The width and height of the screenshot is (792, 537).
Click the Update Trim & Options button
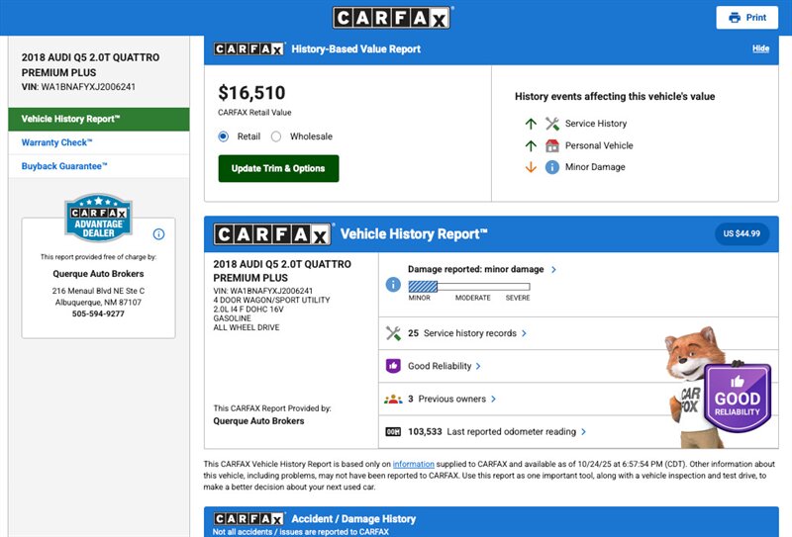[278, 168]
